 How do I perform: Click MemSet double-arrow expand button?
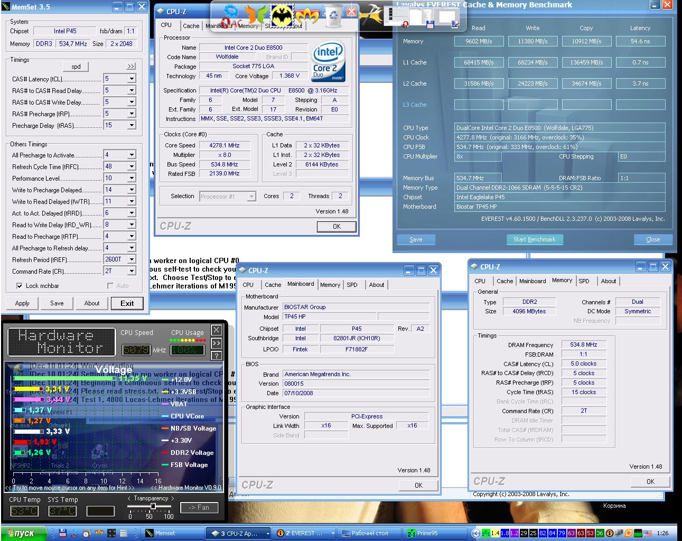point(130,67)
